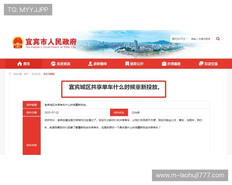Open the 集约化平台 search scope dropdown

pyautogui.click(x=179, y=39)
